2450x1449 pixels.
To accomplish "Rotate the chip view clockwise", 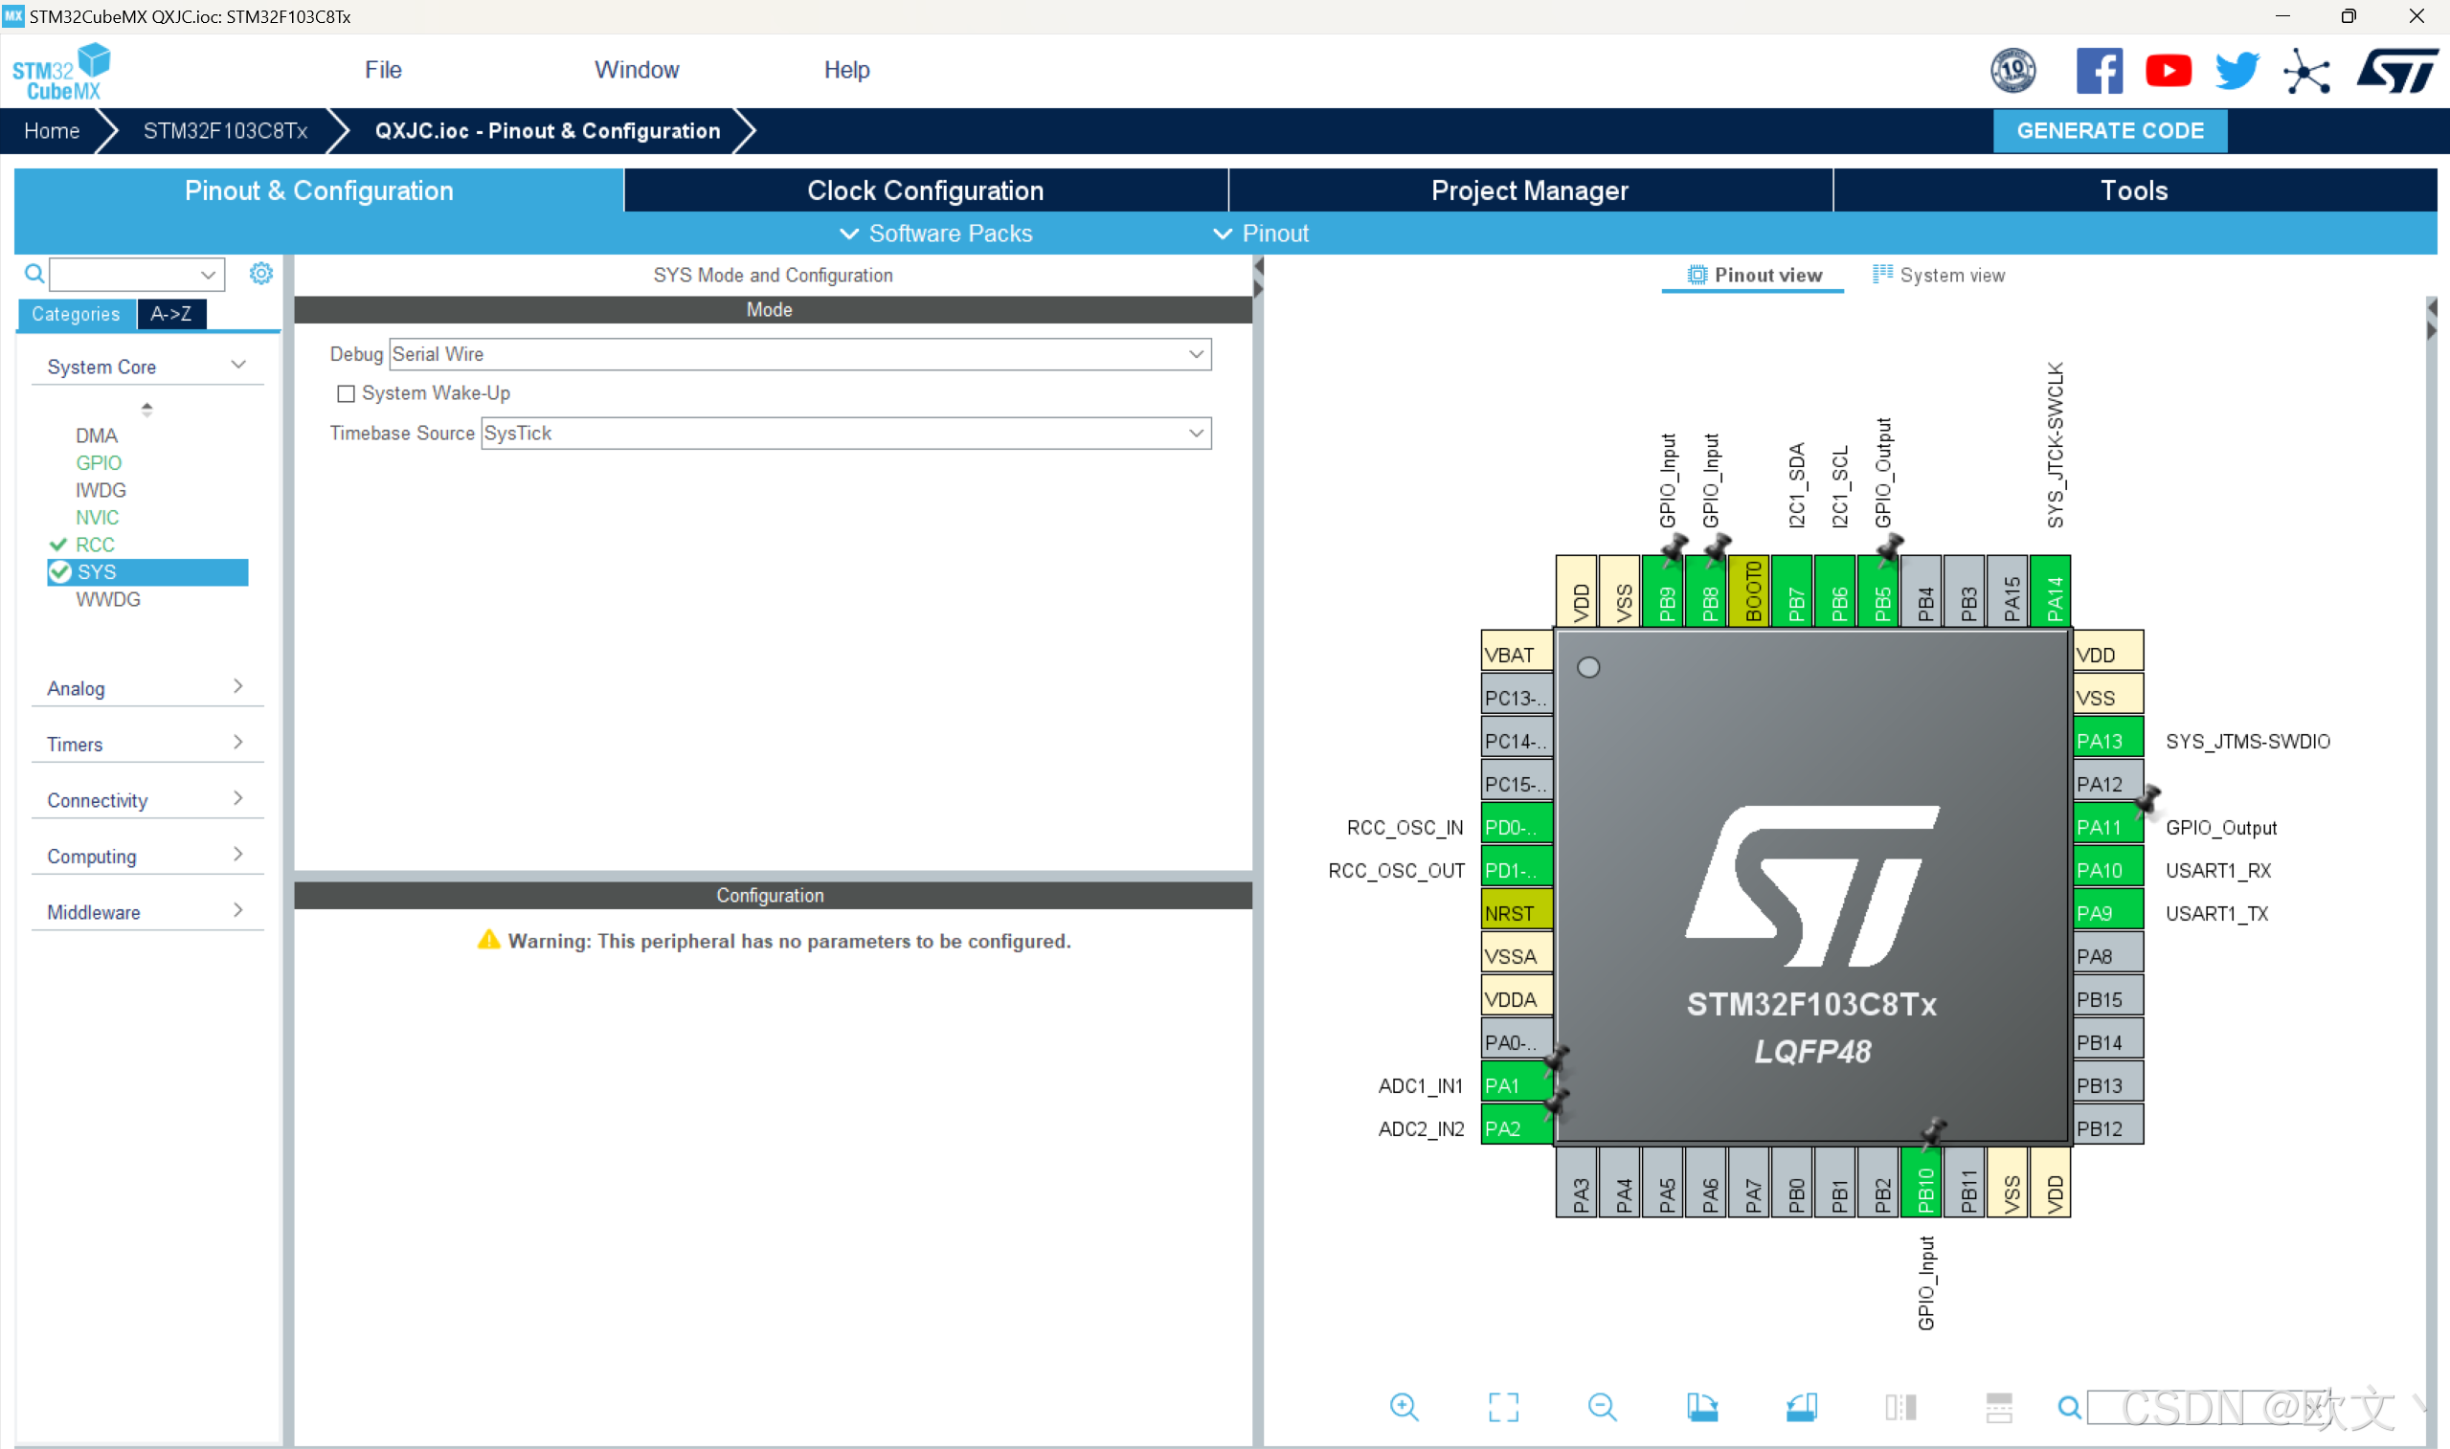I will pyautogui.click(x=1702, y=1407).
